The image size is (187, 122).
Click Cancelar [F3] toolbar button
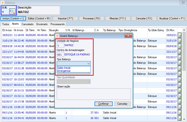tap(144, 19)
